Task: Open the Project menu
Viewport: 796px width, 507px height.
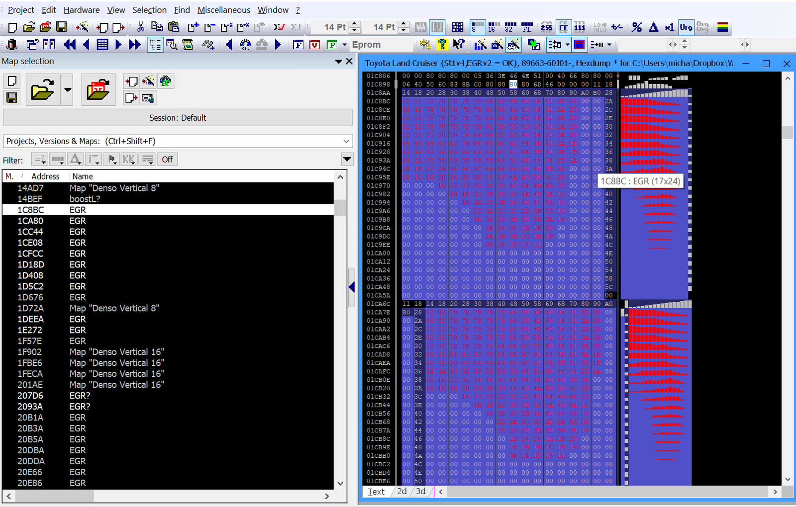Action: pos(21,10)
